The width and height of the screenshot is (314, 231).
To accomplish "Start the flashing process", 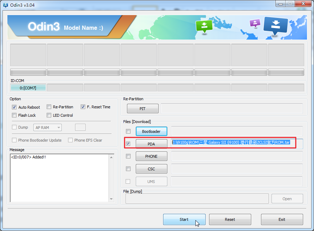I will (184, 219).
